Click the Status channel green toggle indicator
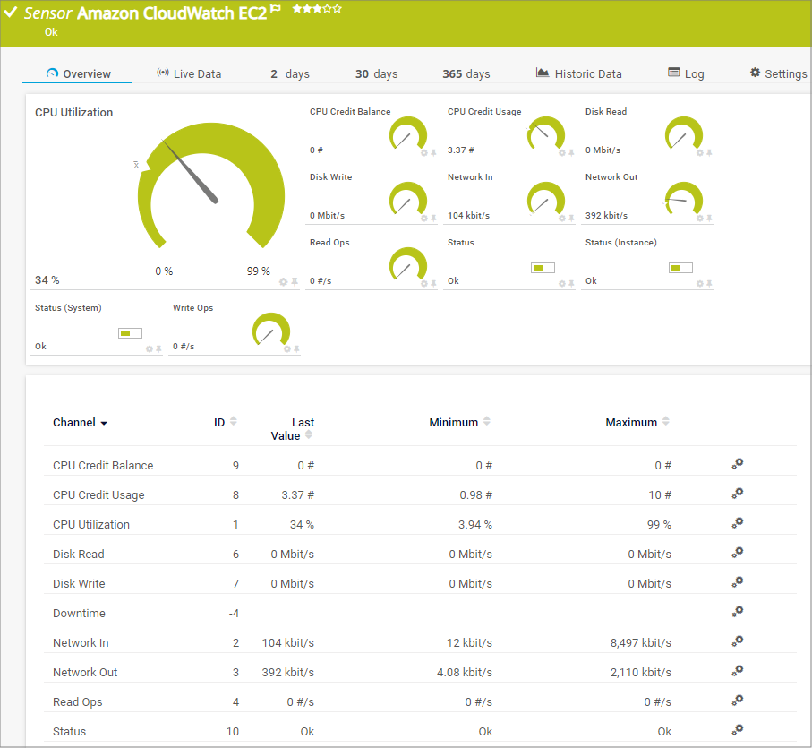Image resolution: width=812 pixels, height=748 pixels. click(x=543, y=267)
